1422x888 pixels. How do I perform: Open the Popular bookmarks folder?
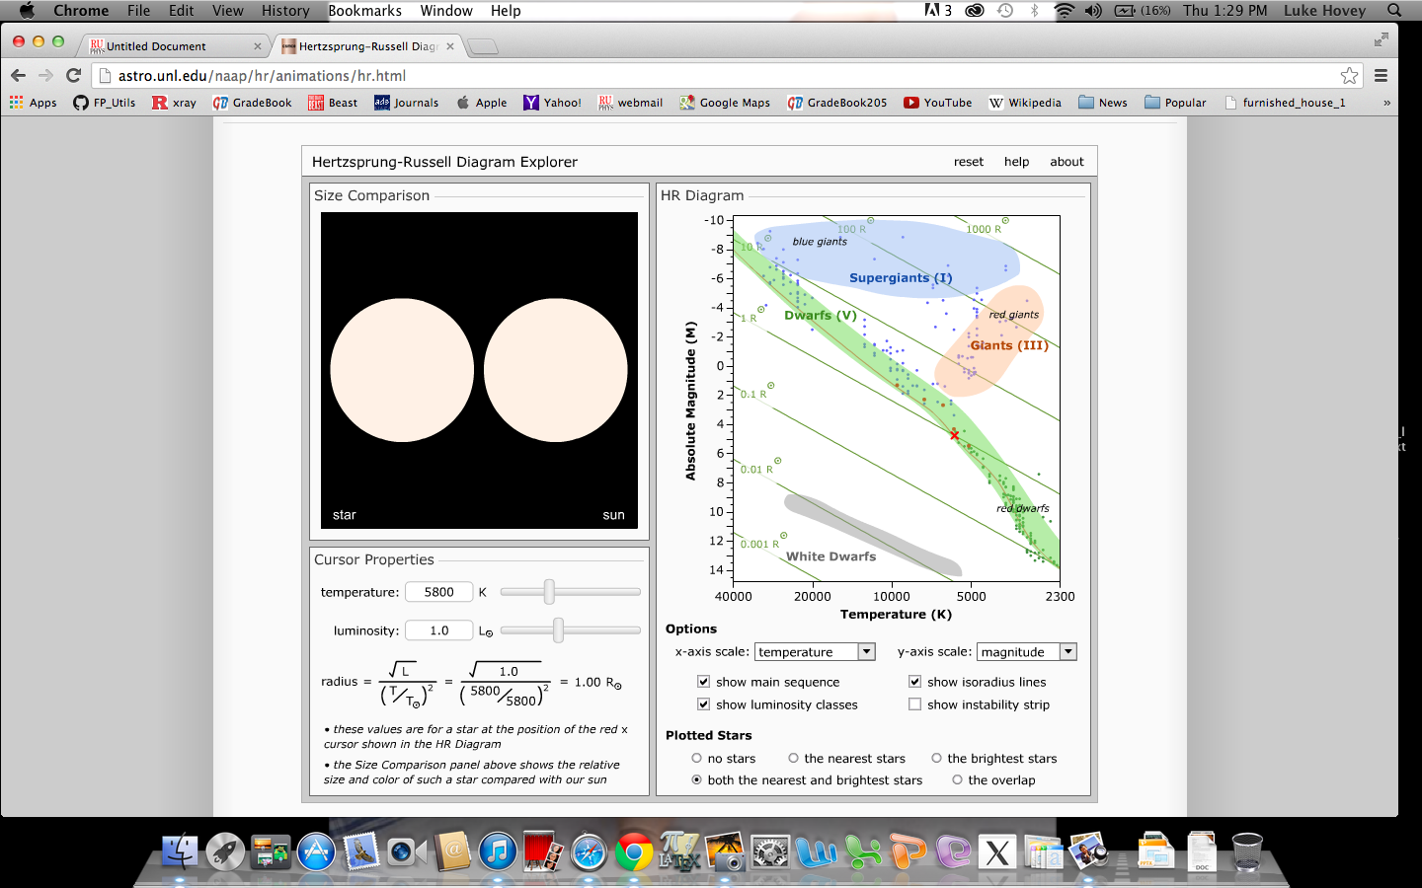click(x=1175, y=103)
